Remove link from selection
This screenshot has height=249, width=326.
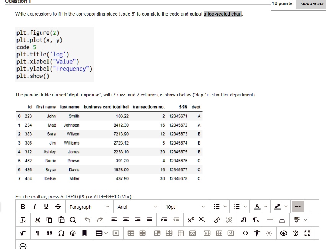pos(229,220)
